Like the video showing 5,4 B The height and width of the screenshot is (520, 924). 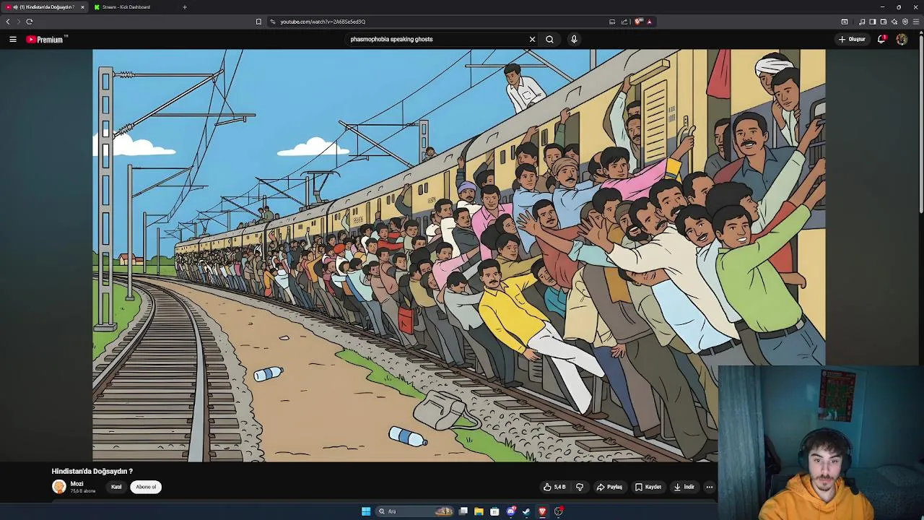[554, 487]
